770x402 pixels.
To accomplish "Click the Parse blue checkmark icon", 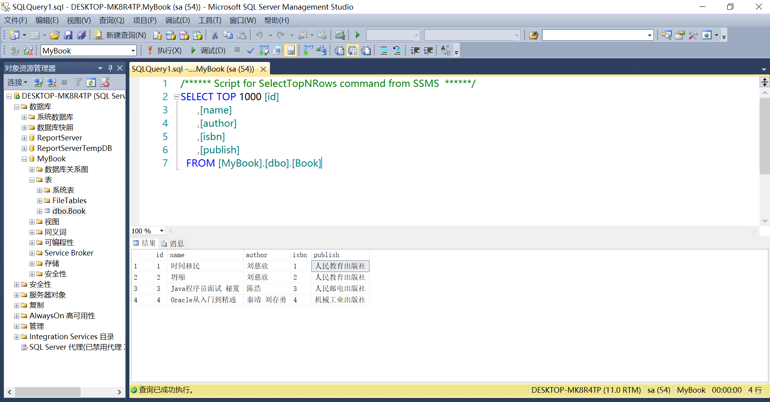I will click(250, 50).
